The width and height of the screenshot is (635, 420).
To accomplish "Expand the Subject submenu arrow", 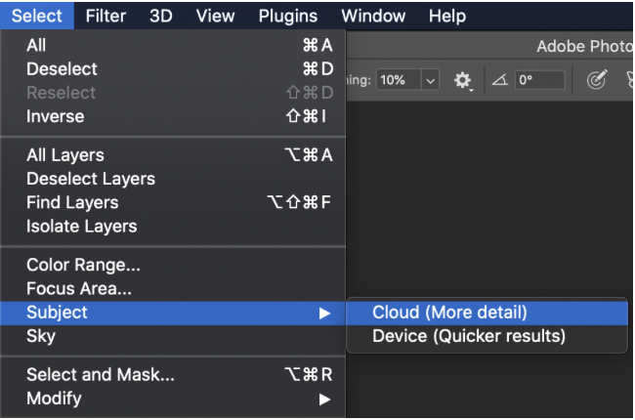I will pos(324,313).
